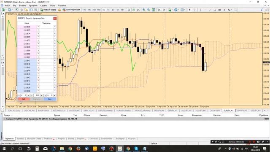
Task: Select the text label tool
Action: pyautogui.click(x=224, y=10)
